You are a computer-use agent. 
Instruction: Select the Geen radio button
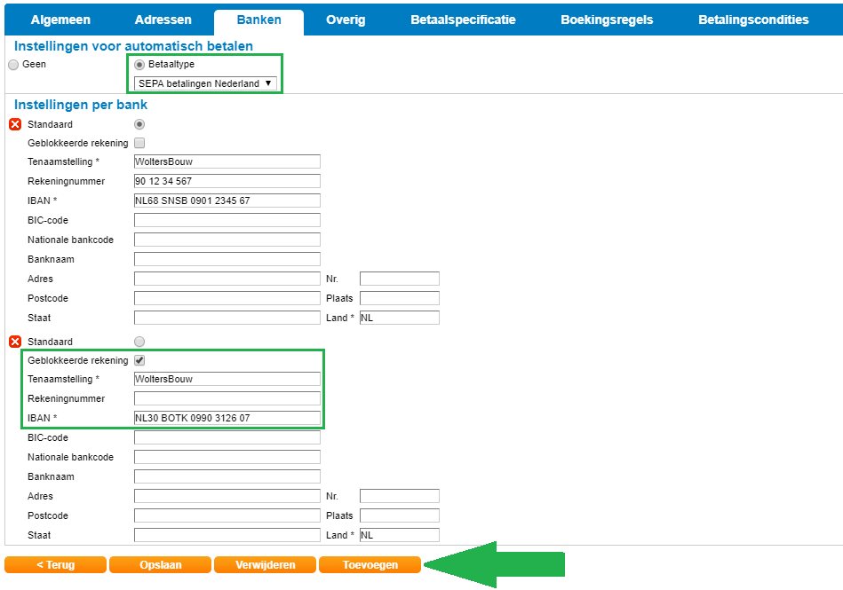click(x=12, y=65)
